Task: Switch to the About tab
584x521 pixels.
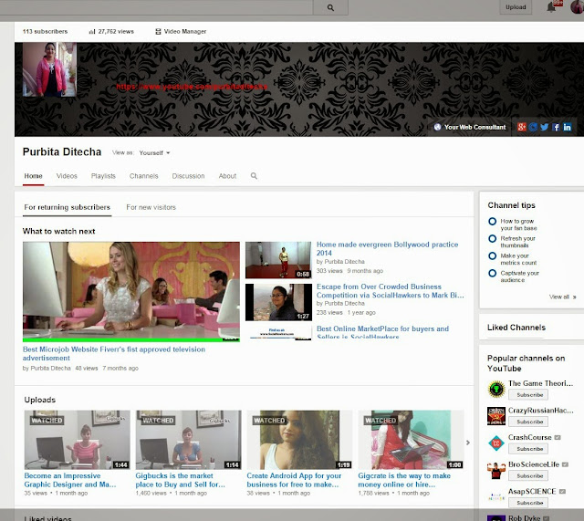Action: click(227, 176)
